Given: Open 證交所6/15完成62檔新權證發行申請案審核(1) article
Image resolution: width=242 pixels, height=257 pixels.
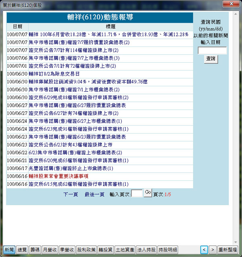Looking at the screenshot, I should tap(79, 184).
